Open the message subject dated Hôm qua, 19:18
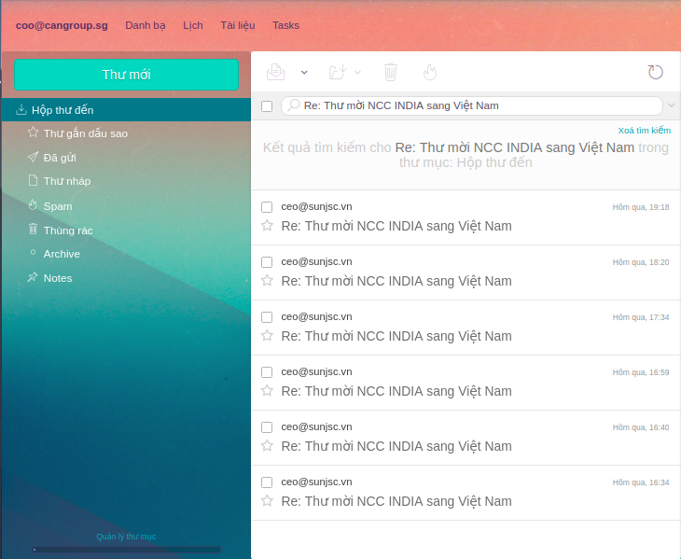Image resolution: width=681 pixels, height=559 pixels. (396, 226)
